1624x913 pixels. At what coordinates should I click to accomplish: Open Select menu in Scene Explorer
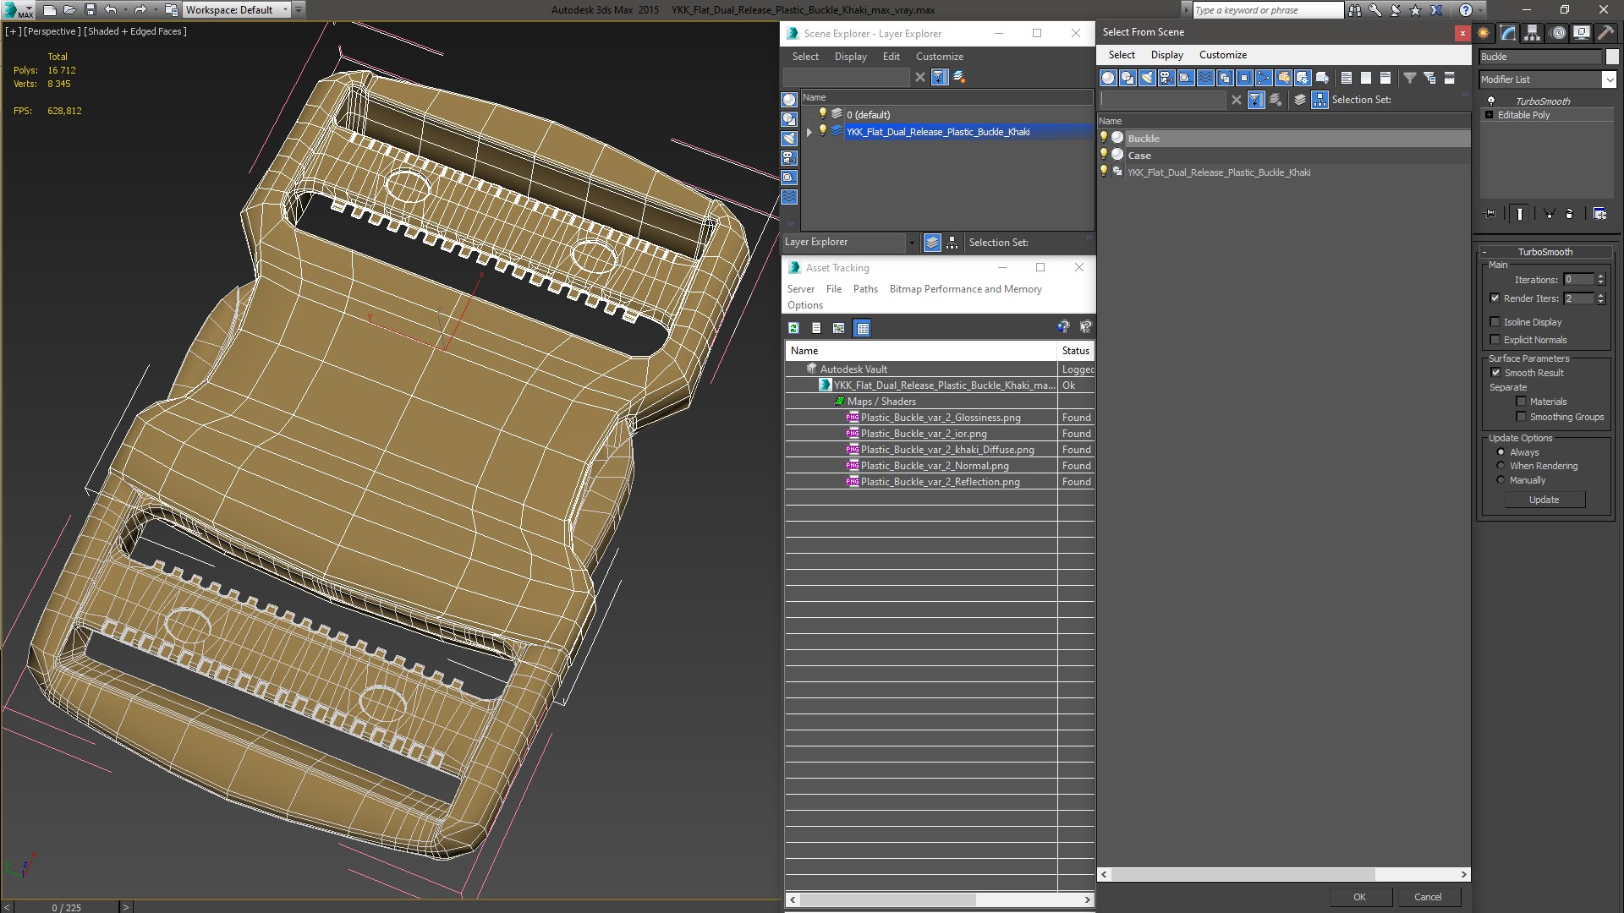[805, 57]
